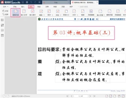Open the second left sidebar panel icon (grid)
This screenshot has width=126, height=98.
click(x=2, y=25)
